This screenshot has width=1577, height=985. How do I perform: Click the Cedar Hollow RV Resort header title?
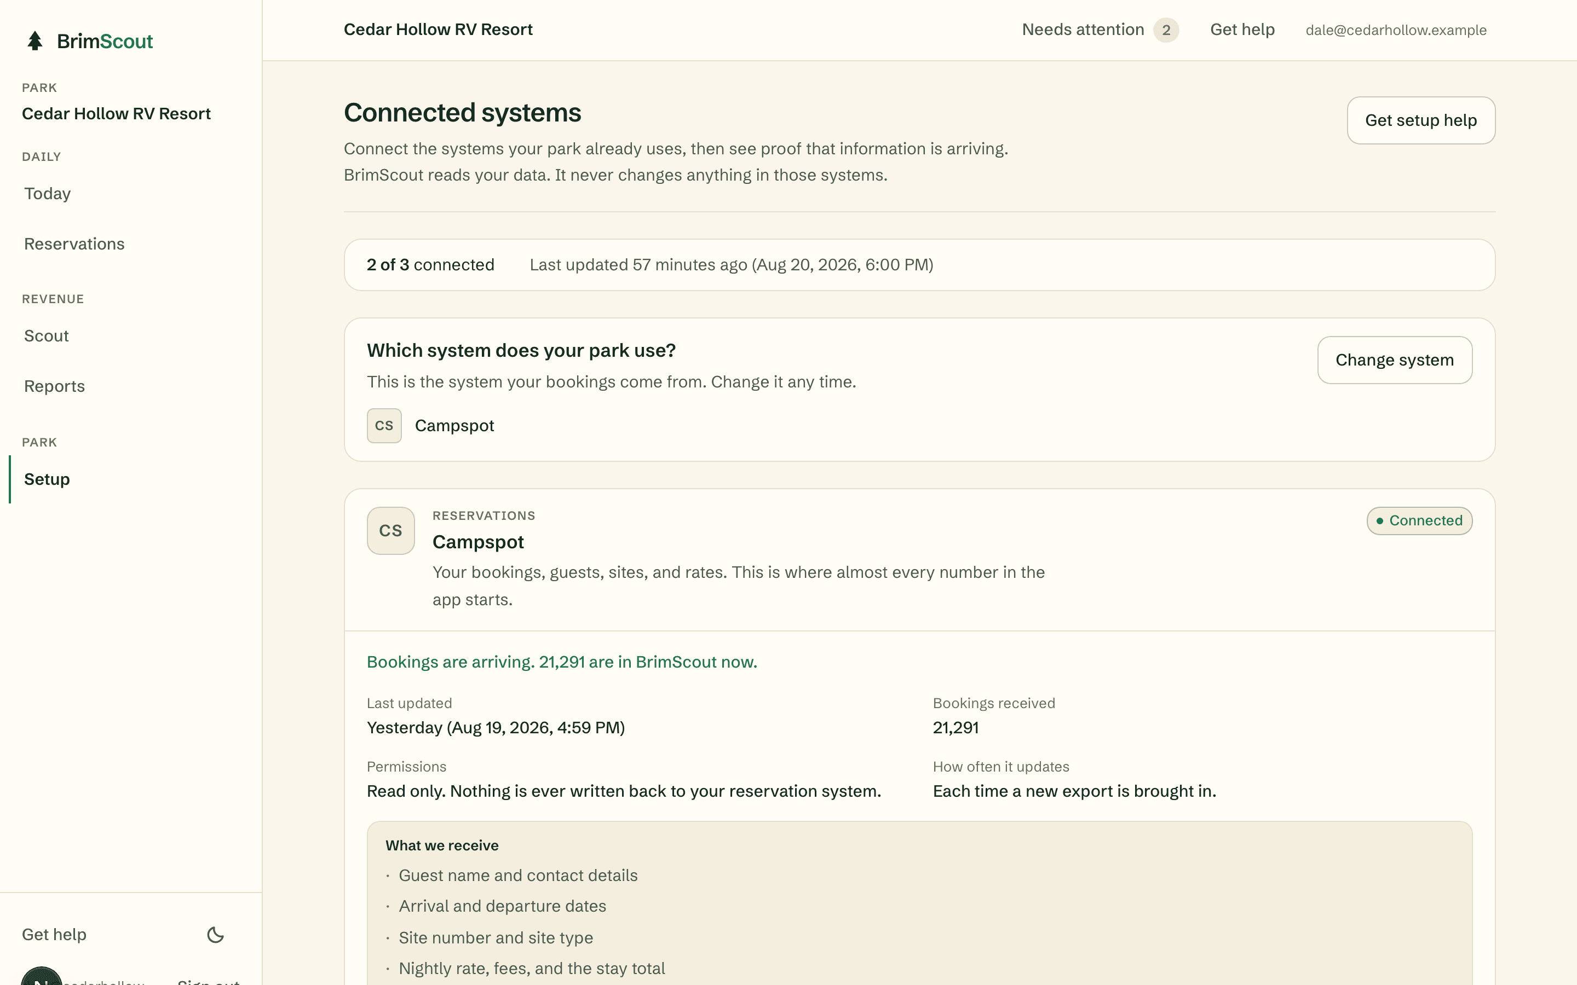(x=438, y=30)
